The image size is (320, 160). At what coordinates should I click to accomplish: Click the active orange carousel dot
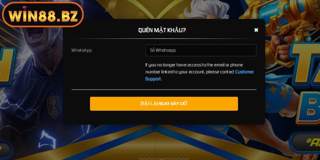162,159
